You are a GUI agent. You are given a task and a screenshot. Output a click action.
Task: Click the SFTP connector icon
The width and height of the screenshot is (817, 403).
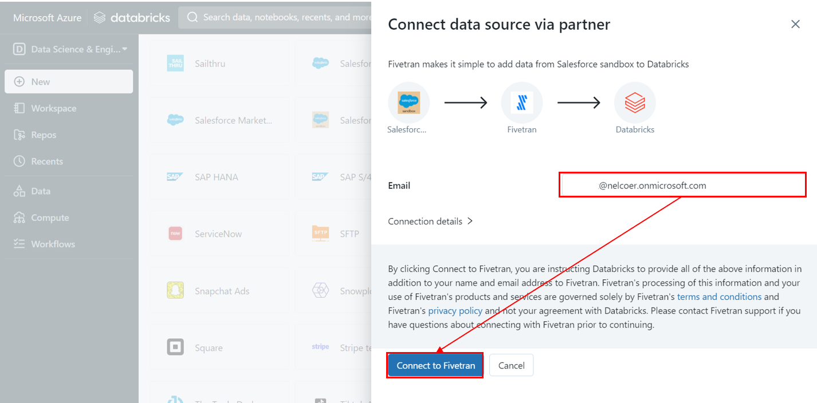(x=320, y=233)
